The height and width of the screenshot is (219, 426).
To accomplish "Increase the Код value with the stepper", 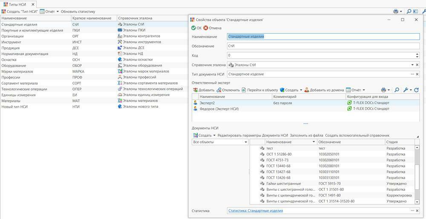I will click(417, 54).
